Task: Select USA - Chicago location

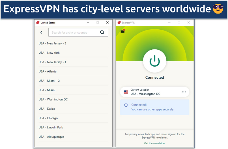Action: 73,118
